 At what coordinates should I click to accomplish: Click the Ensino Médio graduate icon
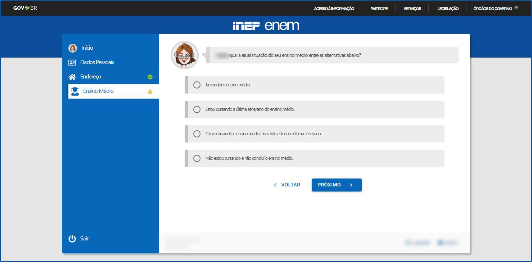pyautogui.click(x=75, y=91)
